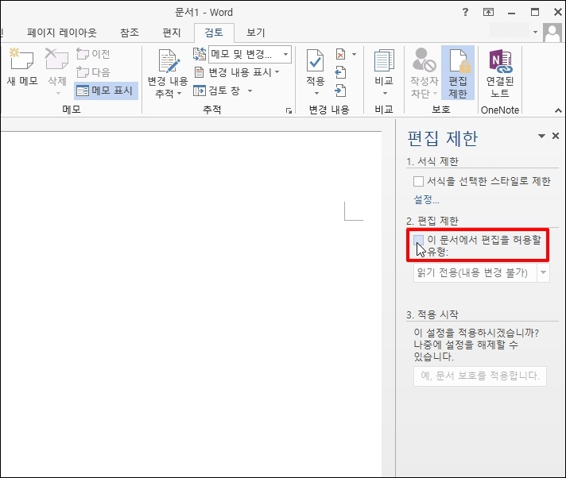Go to 다음 (Next) comment
This screenshot has width=566, height=478.
click(x=93, y=72)
